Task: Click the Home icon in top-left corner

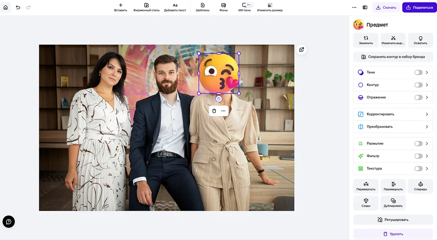Action: tap(6, 7)
